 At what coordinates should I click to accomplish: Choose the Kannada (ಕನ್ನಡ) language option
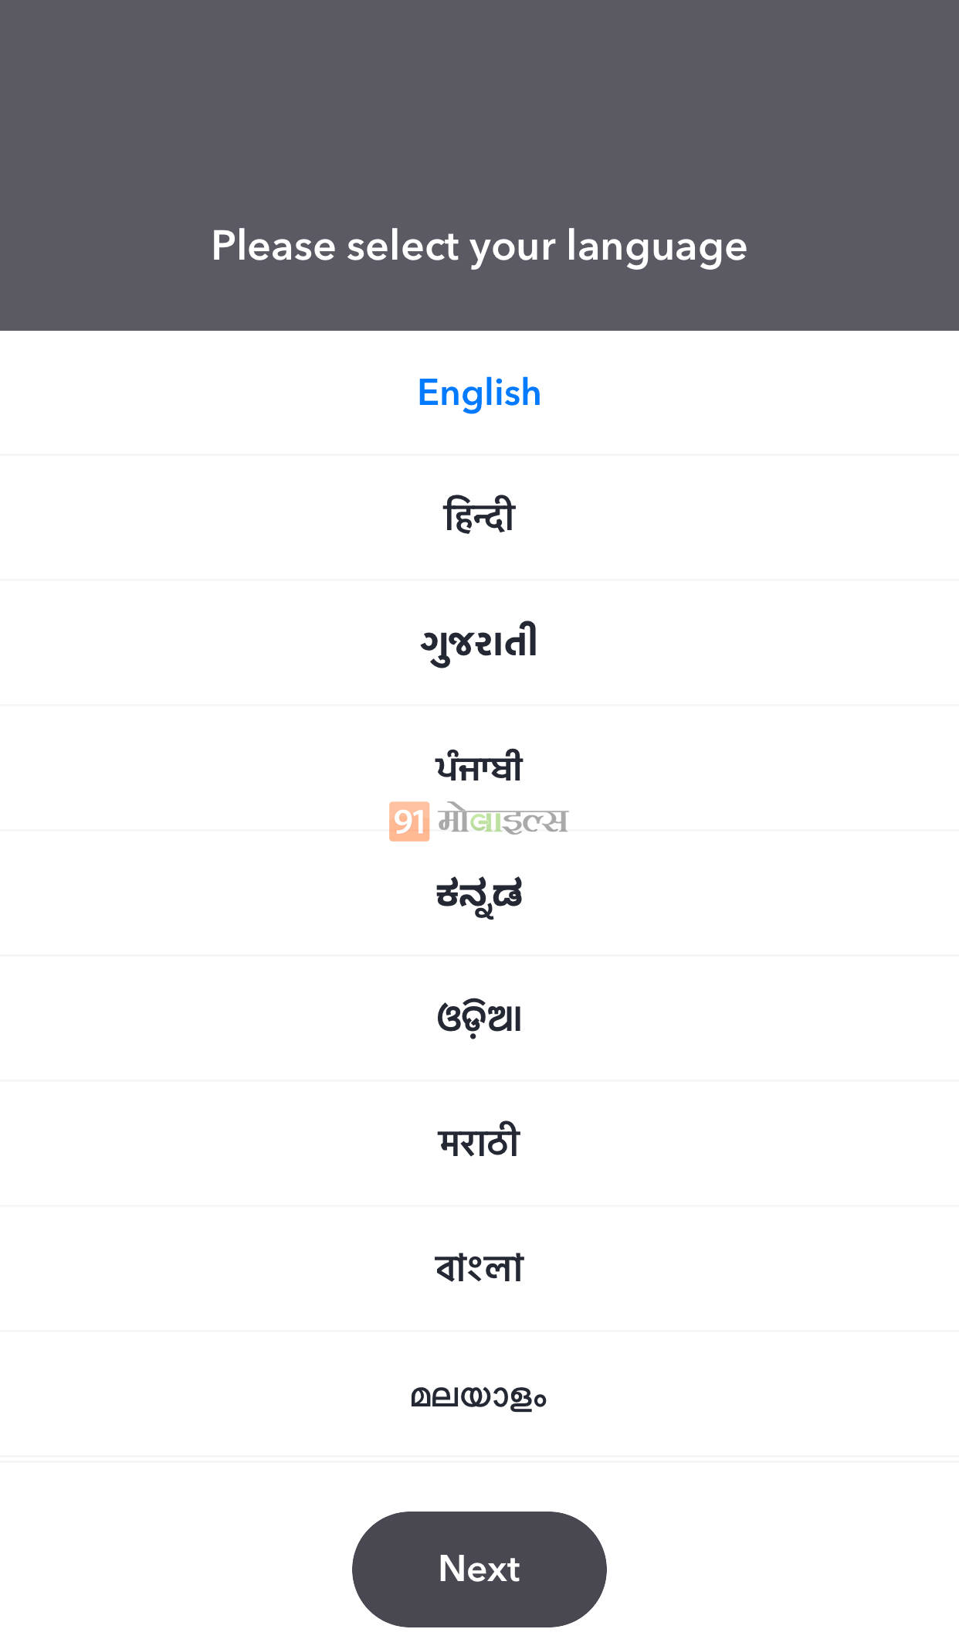click(x=479, y=894)
